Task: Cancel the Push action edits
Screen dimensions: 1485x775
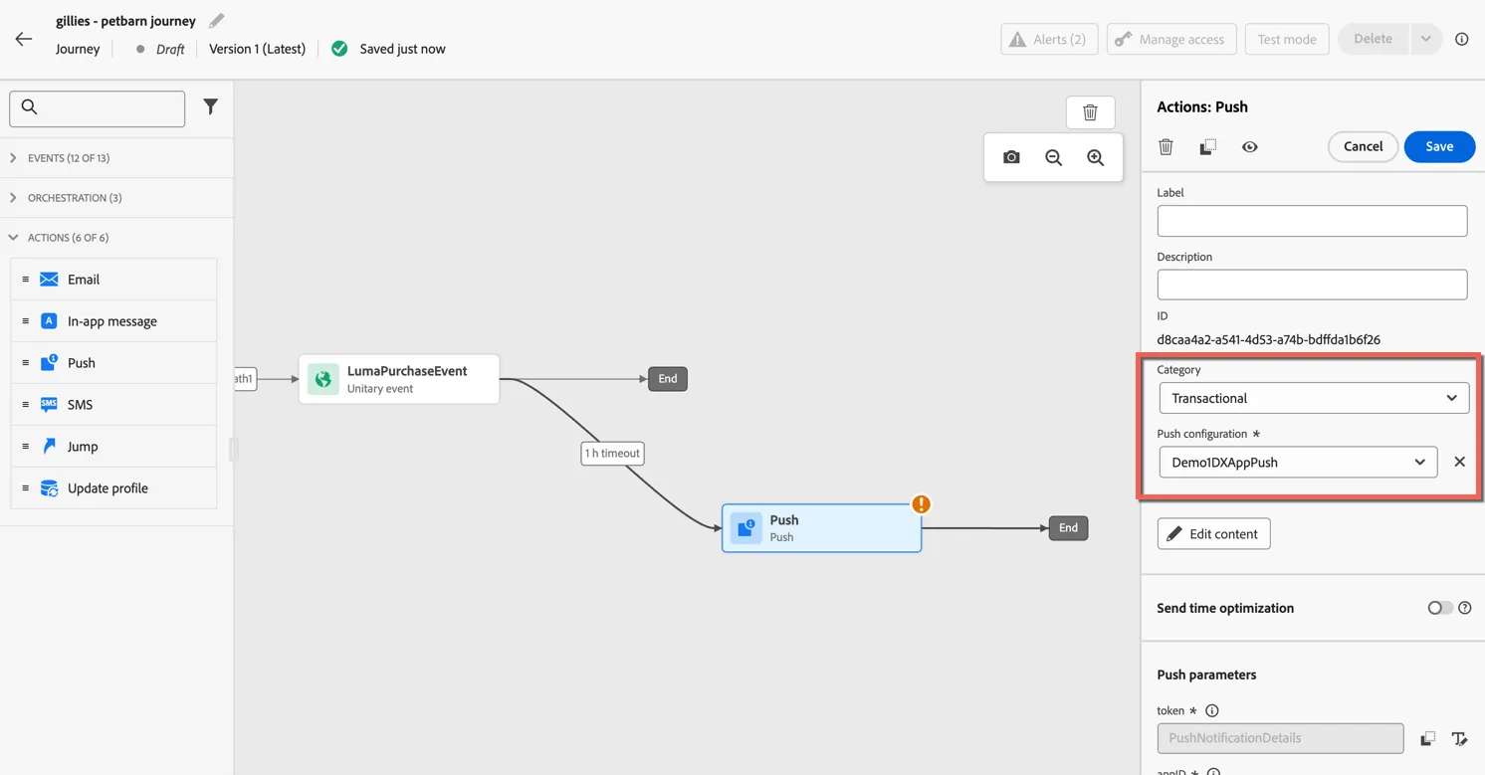Action: click(x=1363, y=146)
